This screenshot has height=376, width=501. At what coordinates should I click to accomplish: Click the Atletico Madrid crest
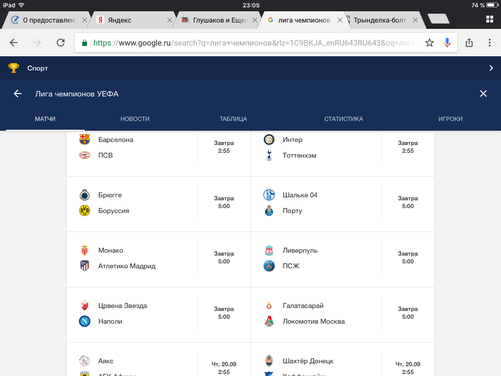coord(85,266)
